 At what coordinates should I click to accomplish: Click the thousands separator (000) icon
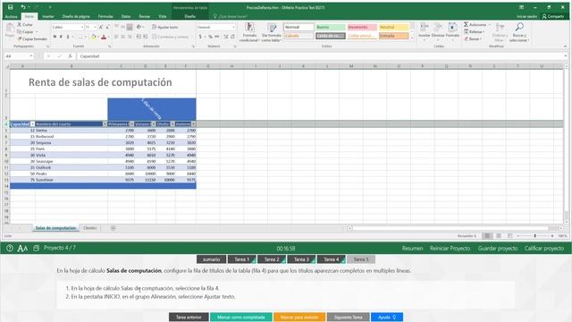point(216,37)
